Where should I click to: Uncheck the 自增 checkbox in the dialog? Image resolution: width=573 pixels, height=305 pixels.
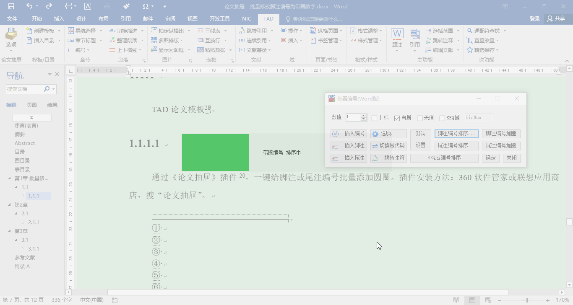(397, 118)
